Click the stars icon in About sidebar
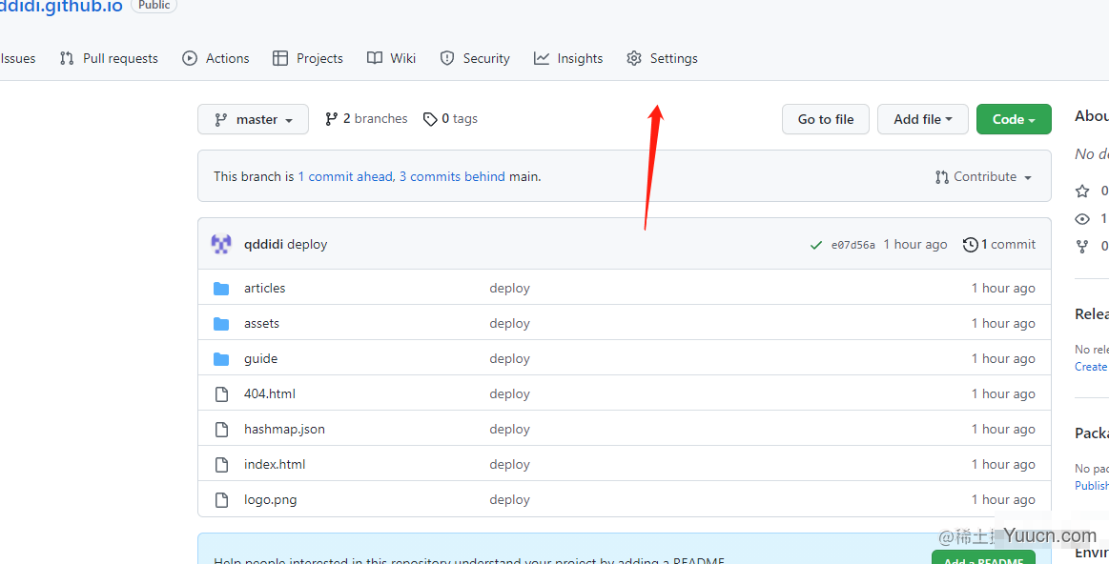1109x564 pixels. pos(1082,191)
